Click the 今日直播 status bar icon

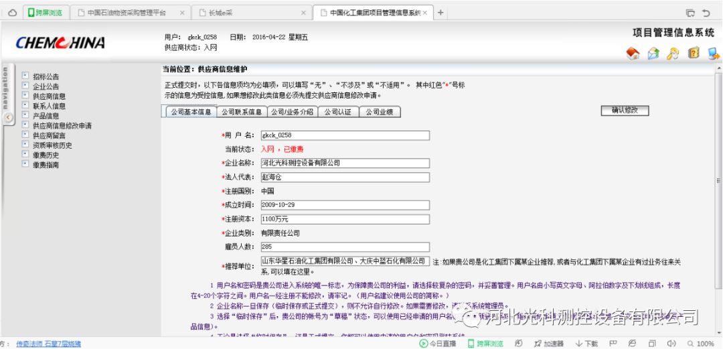click(437, 344)
